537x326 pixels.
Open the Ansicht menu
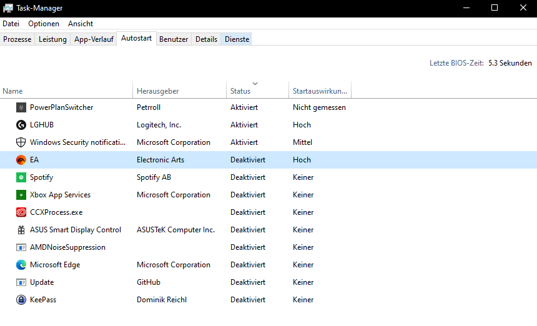coord(81,24)
